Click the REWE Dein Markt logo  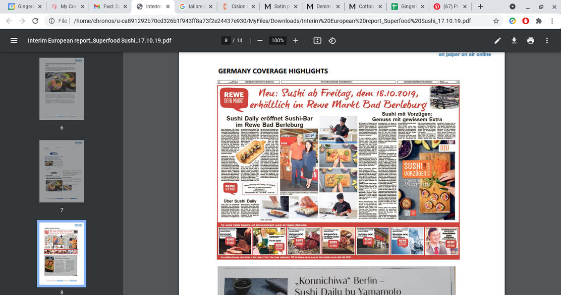click(x=234, y=99)
